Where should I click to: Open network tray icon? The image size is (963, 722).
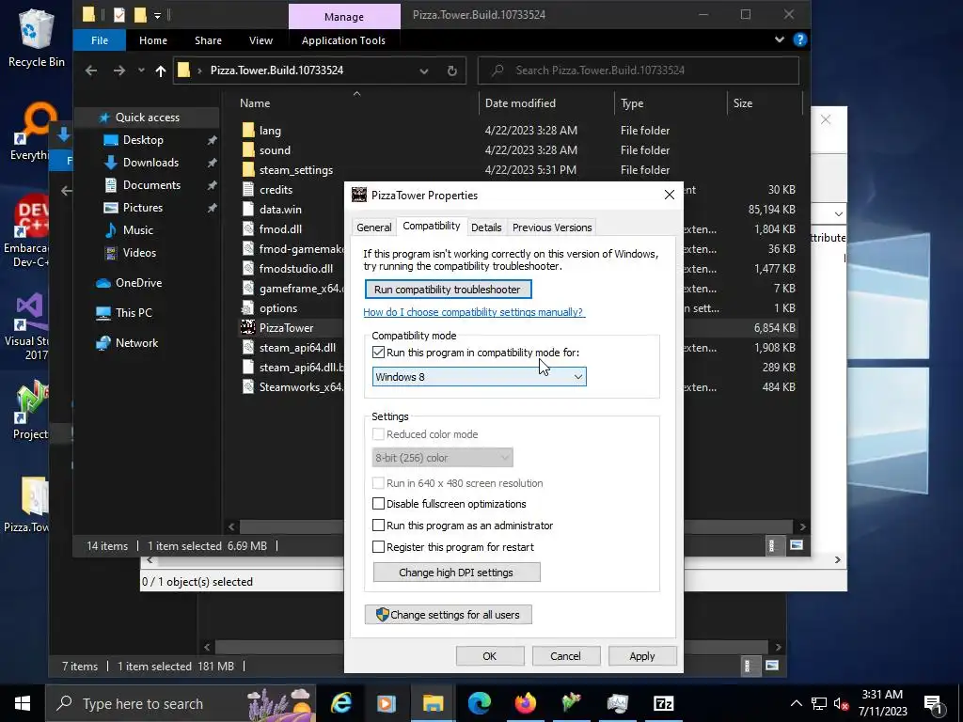click(819, 703)
